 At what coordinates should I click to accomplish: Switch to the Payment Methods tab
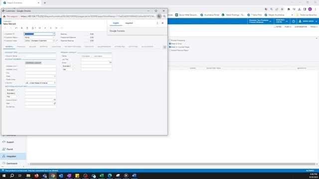point(73,47)
